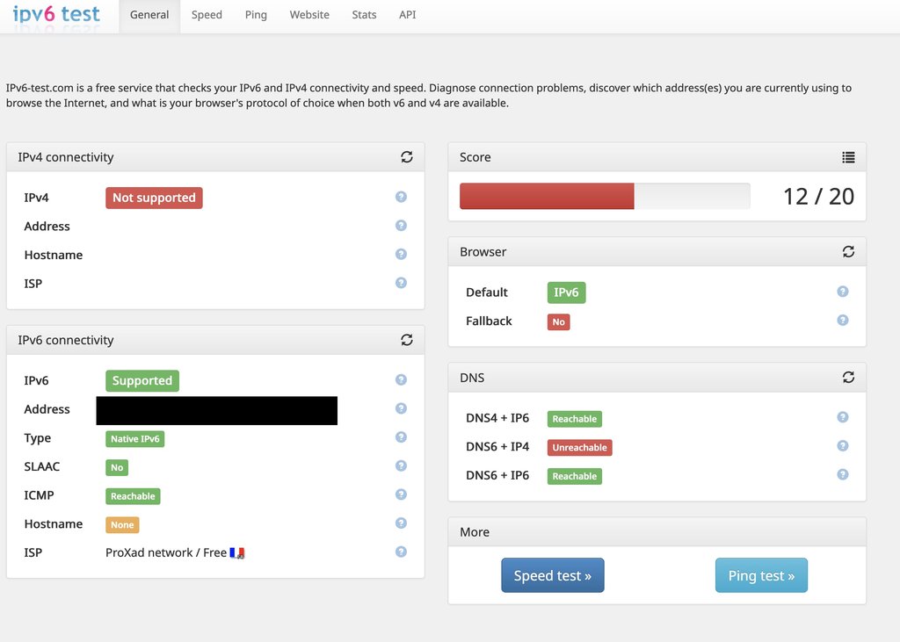Click help icon beside IPv4 Not supported
900x642 pixels.
point(401,198)
